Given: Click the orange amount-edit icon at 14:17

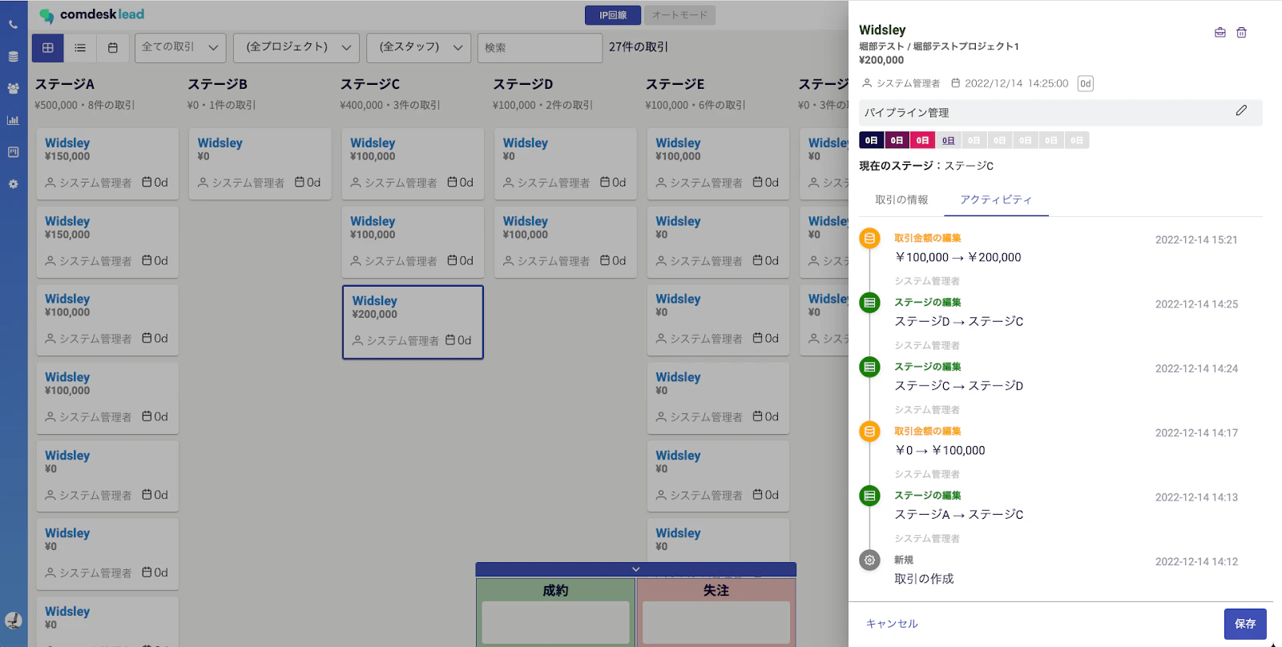Looking at the screenshot, I should [869, 432].
